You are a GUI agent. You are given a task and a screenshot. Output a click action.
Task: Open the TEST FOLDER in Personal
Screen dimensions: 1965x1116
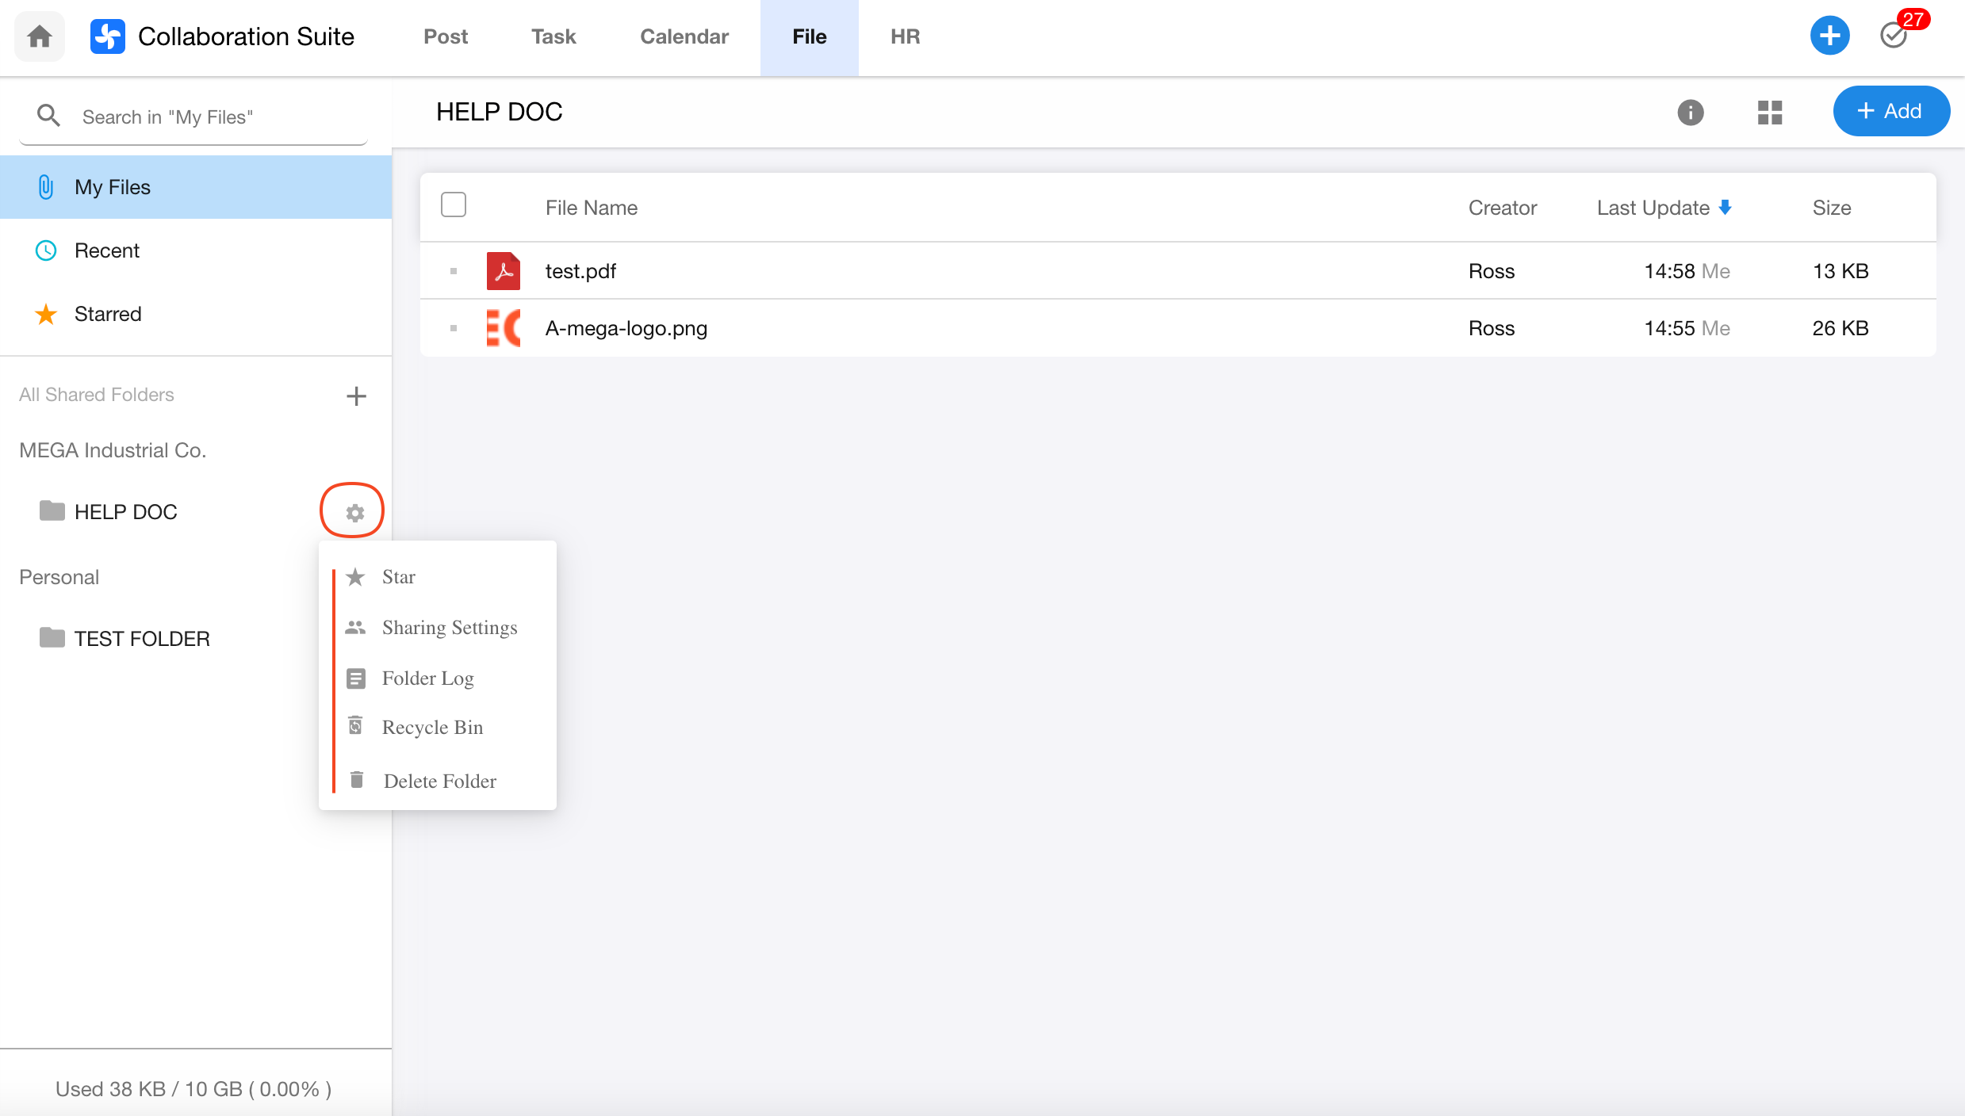tap(141, 639)
